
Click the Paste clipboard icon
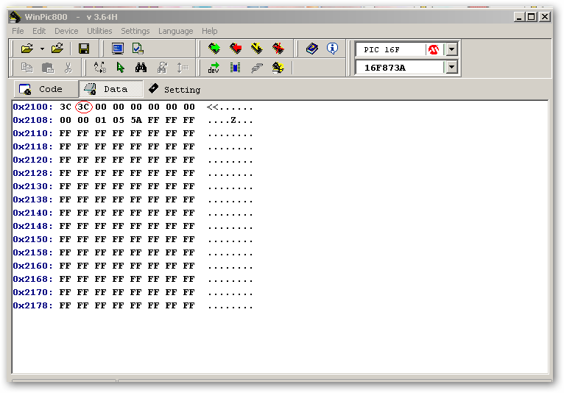click(47, 68)
